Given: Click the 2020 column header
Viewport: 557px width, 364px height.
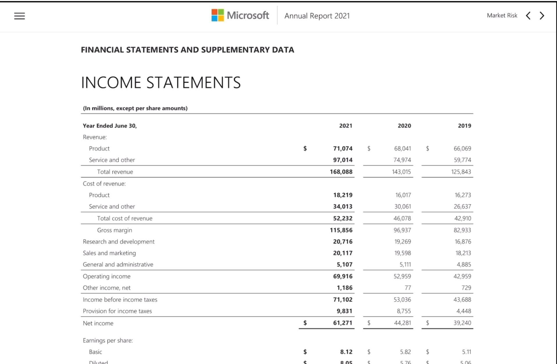Looking at the screenshot, I should tap(404, 126).
